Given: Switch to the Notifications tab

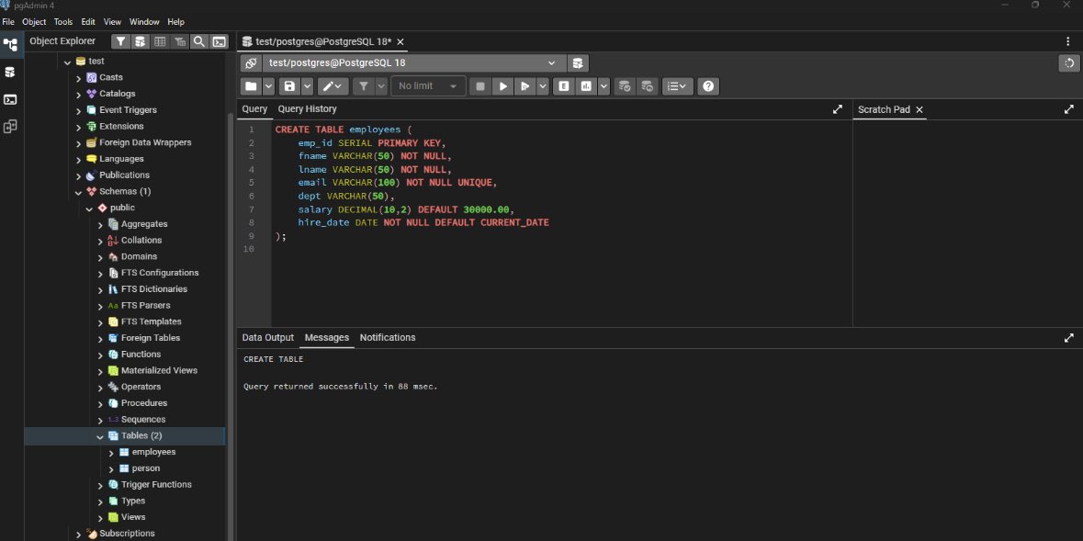Looking at the screenshot, I should tap(388, 338).
